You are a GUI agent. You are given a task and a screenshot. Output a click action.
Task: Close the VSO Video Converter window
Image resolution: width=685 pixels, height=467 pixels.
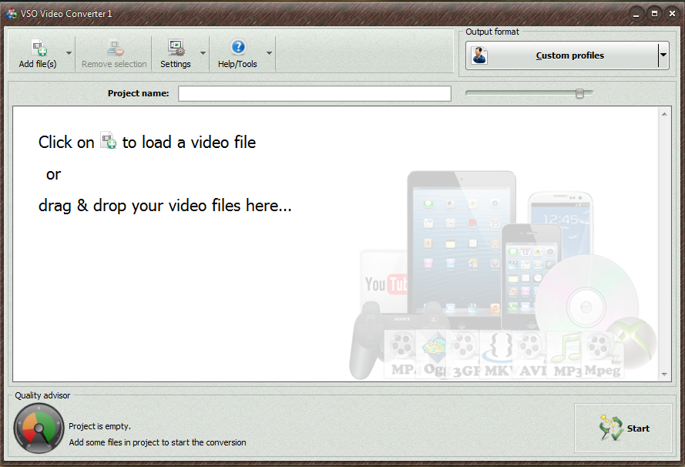673,14
